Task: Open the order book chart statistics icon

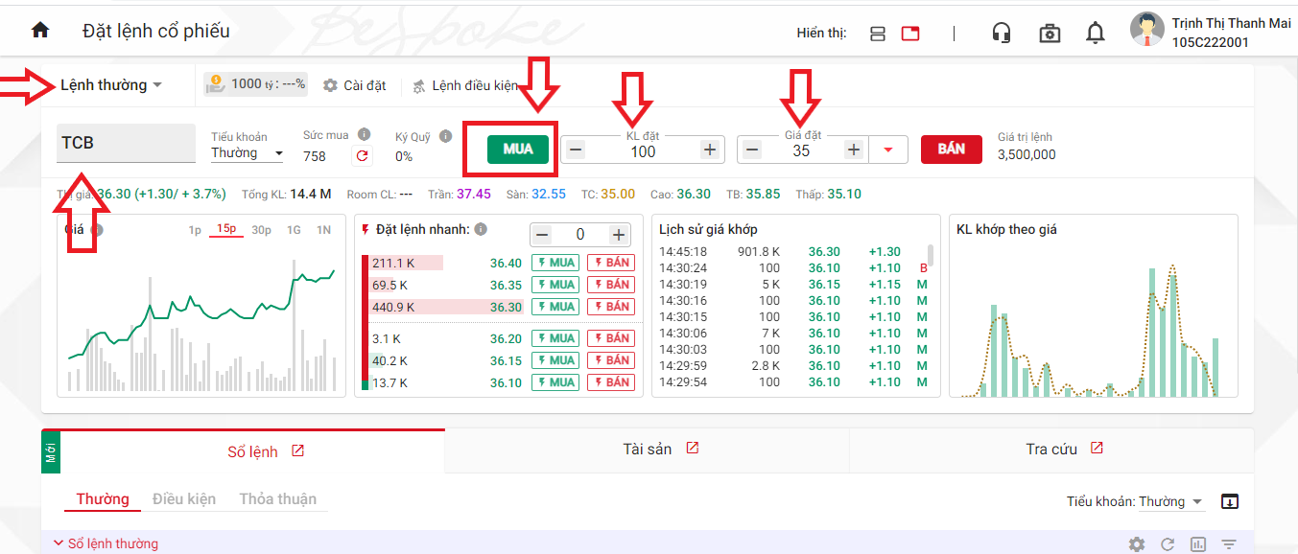Action: (1197, 544)
